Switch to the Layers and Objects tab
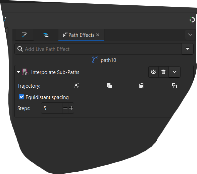 coord(46,35)
